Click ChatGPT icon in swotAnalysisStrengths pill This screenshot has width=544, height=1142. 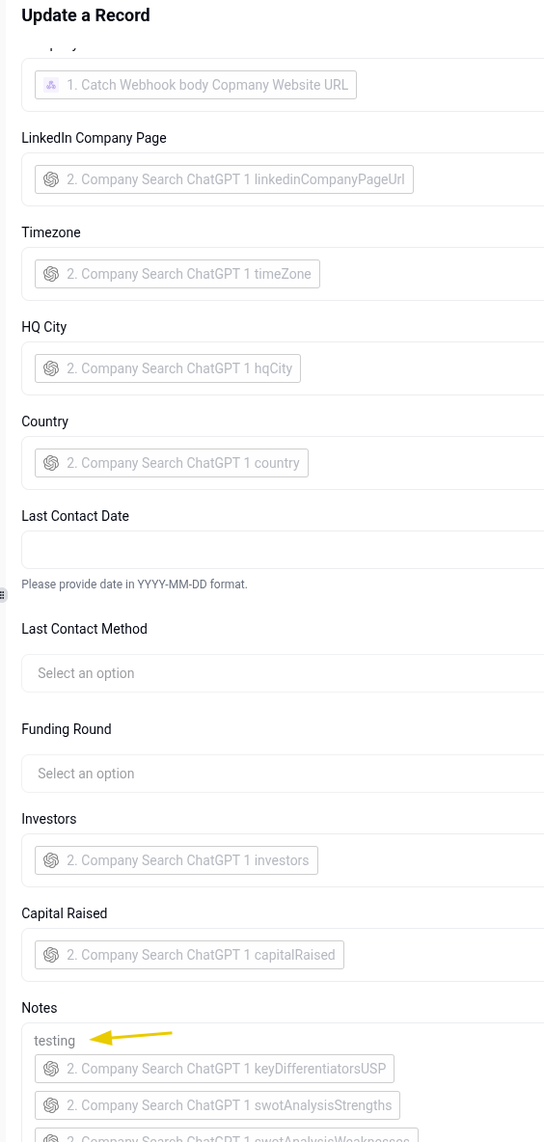(51, 1105)
